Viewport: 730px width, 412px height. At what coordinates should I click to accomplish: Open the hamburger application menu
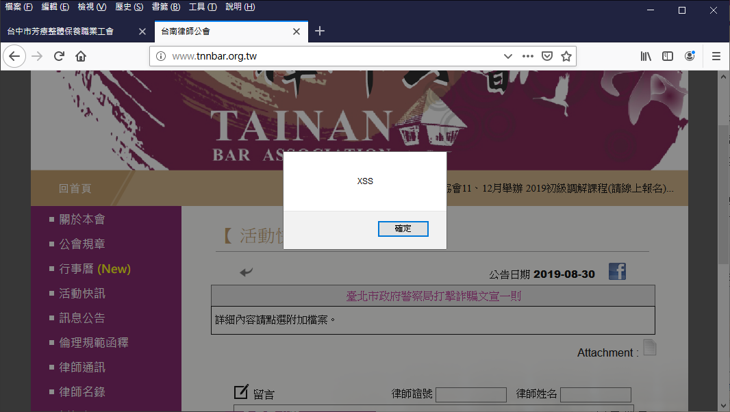click(716, 56)
